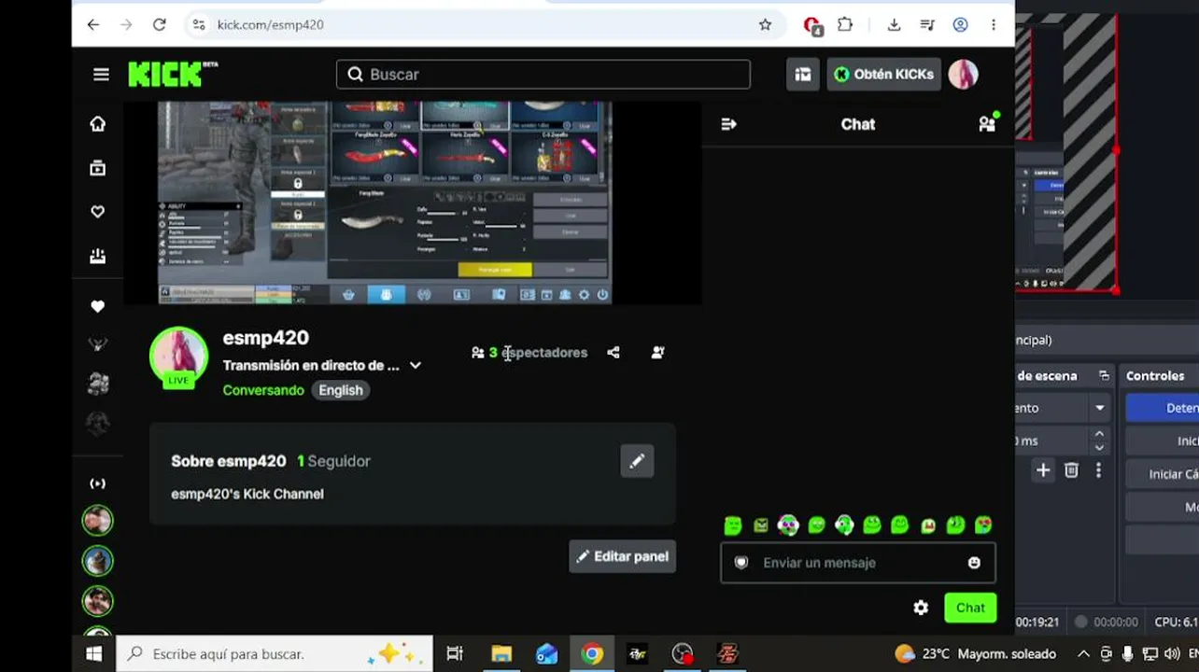The width and height of the screenshot is (1199, 672).
Task: Open the crown leaderboard icon in sidebar
Action: pyautogui.click(x=97, y=256)
